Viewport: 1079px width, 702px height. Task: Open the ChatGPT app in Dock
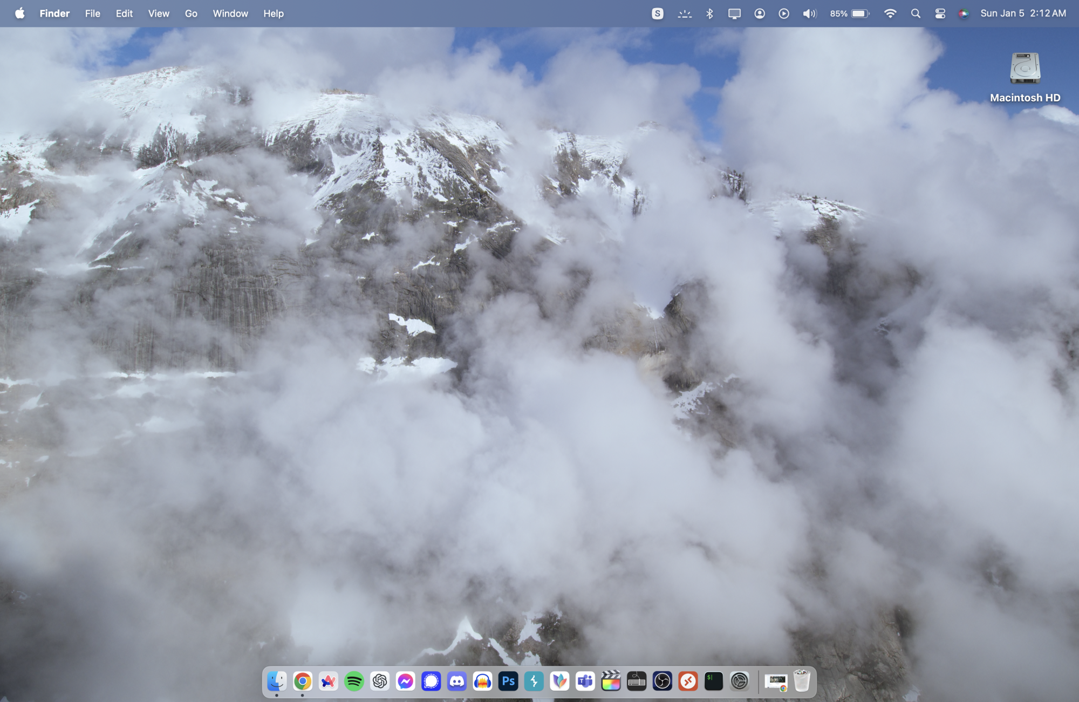(x=380, y=681)
